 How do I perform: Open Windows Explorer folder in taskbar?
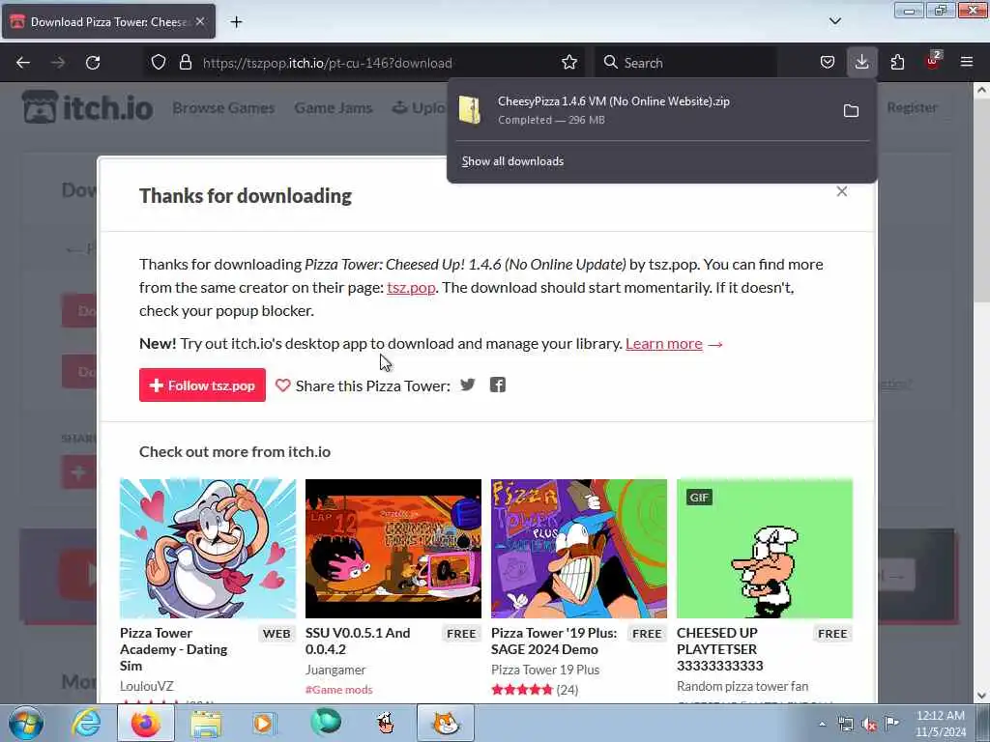[206, 723]
